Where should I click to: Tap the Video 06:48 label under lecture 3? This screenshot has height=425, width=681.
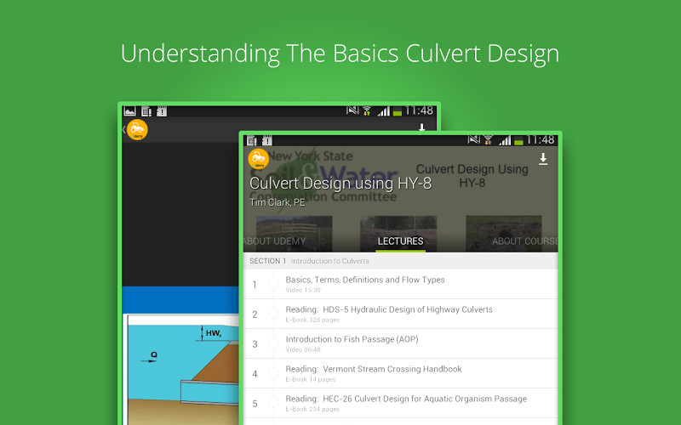tap(303, 349)
